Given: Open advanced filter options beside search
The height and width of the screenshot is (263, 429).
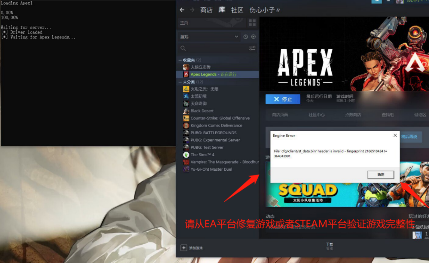Looking at the screenshot, I should [x=252, y=48].
